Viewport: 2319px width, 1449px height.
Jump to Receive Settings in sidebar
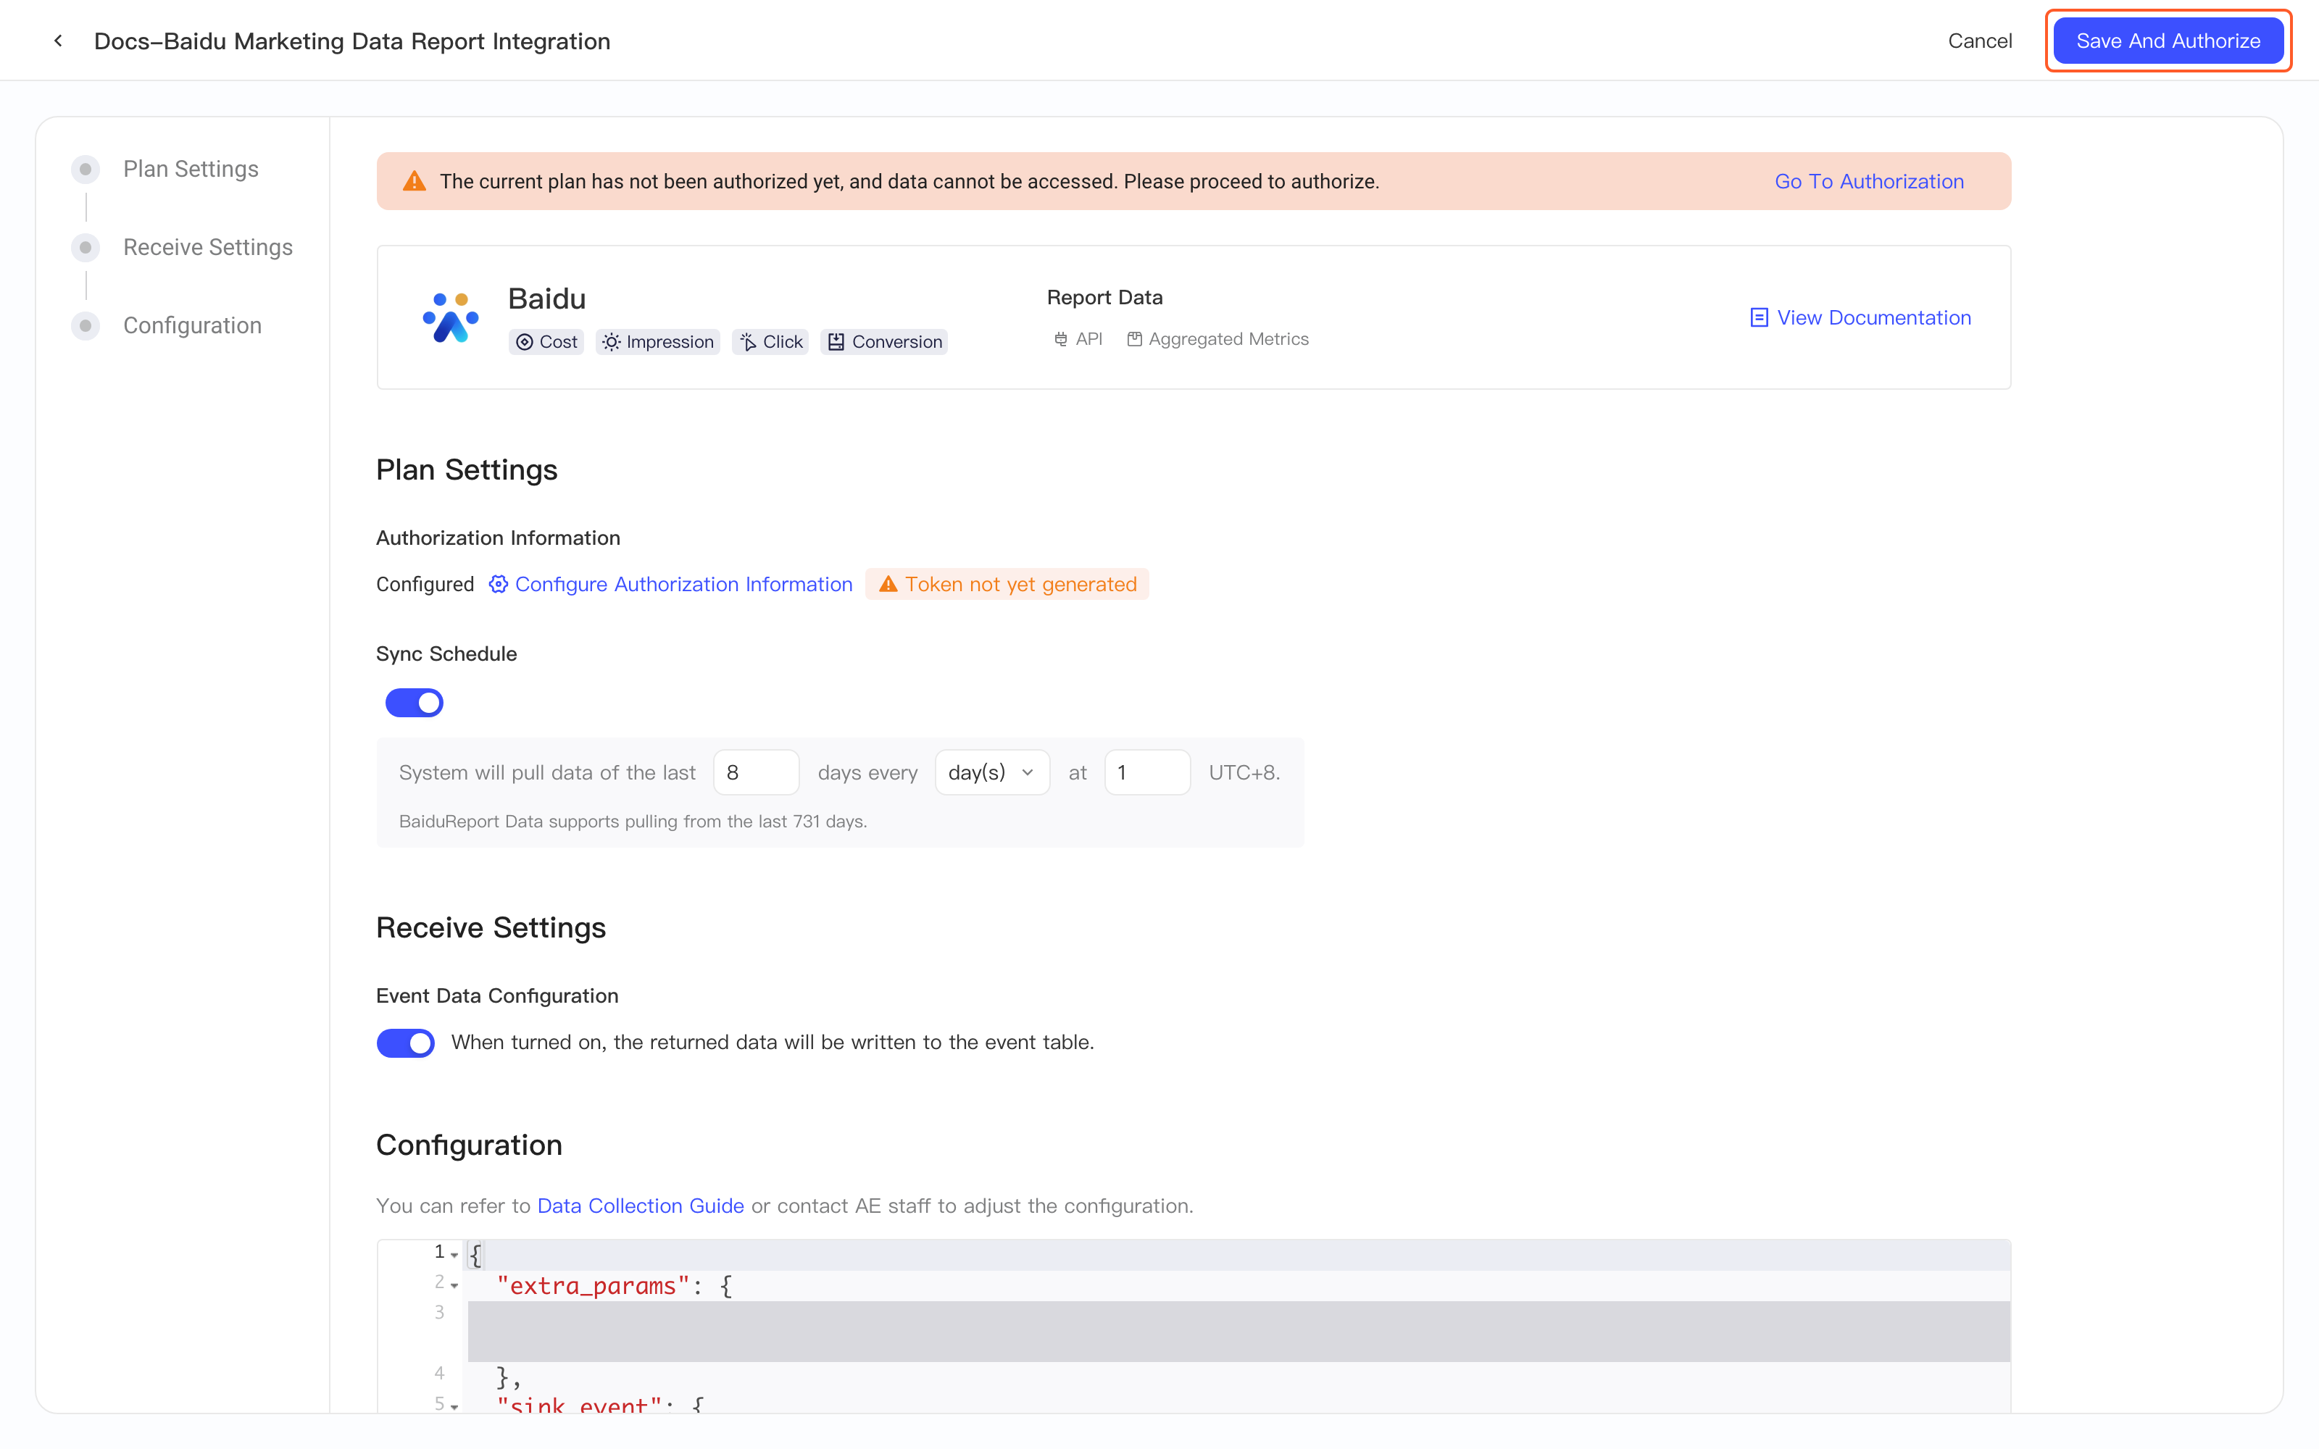tap(208, 247)
